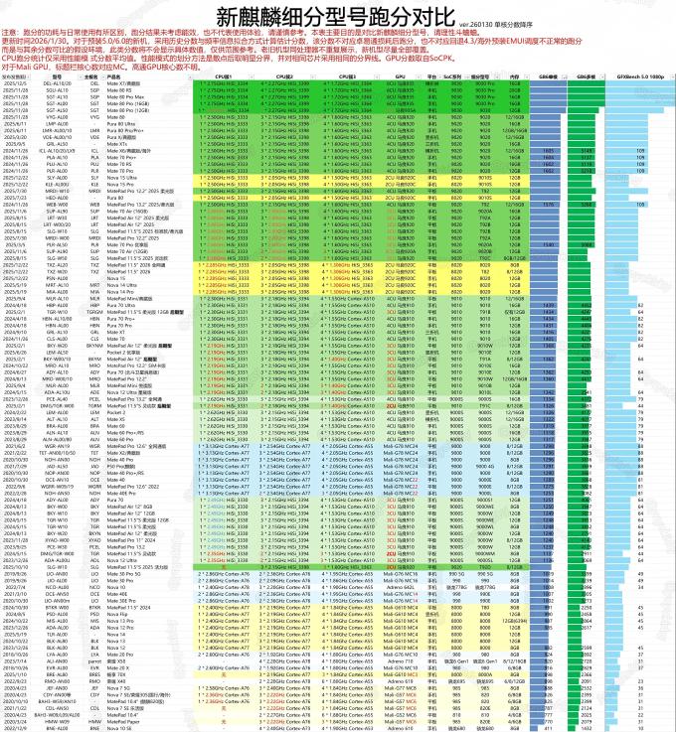The height and width of the screenshot is (732, 676).
Task: Open the 细分型号 column filter dropdown
Action: pyautogui.click(x=497, y=76)
